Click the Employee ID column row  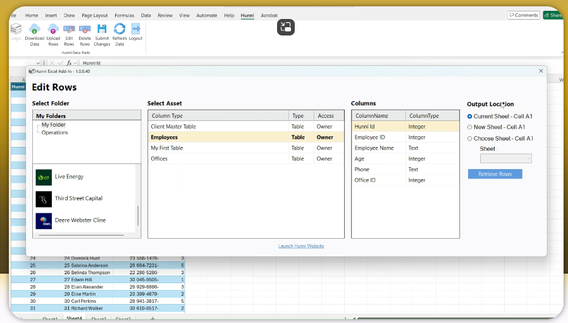pos(405,137)
